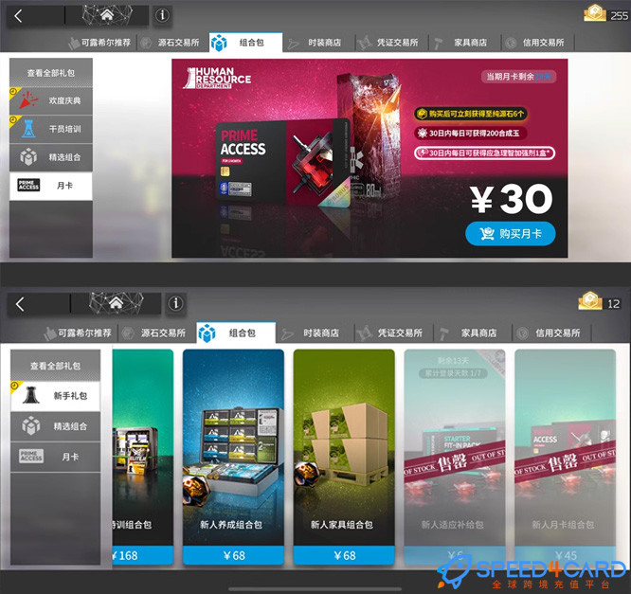
Task: Open sold-out 新人适应补给包 card
Action: pos(455,457)
